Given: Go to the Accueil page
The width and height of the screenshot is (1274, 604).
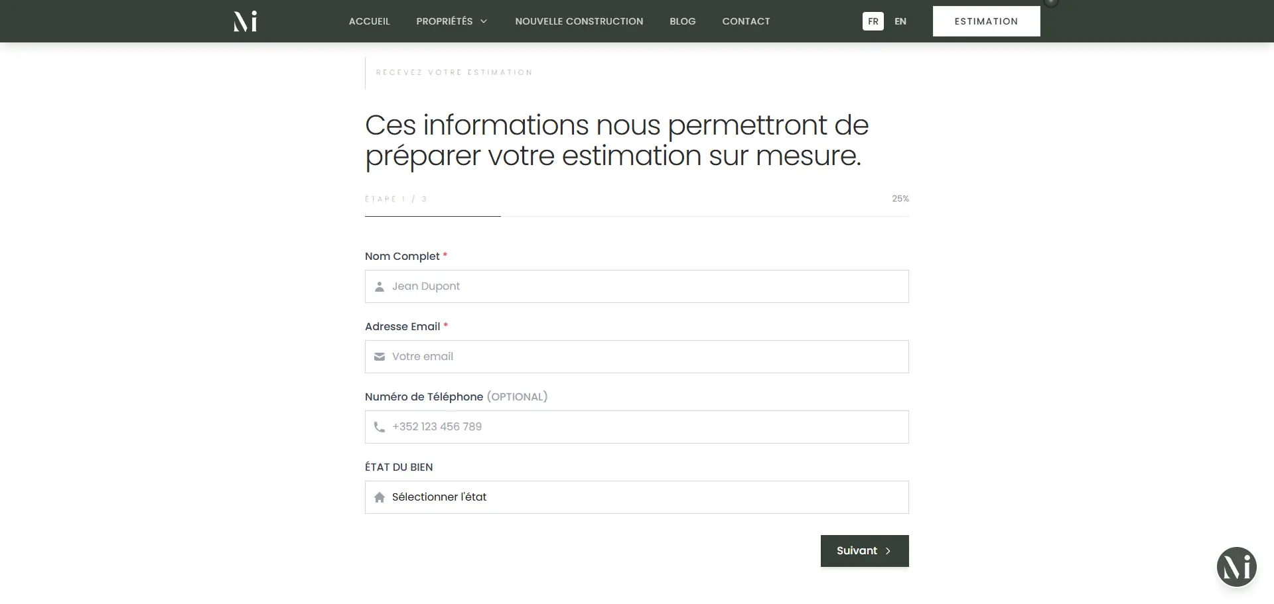Looking at the screenshot, I should [369, 21].
